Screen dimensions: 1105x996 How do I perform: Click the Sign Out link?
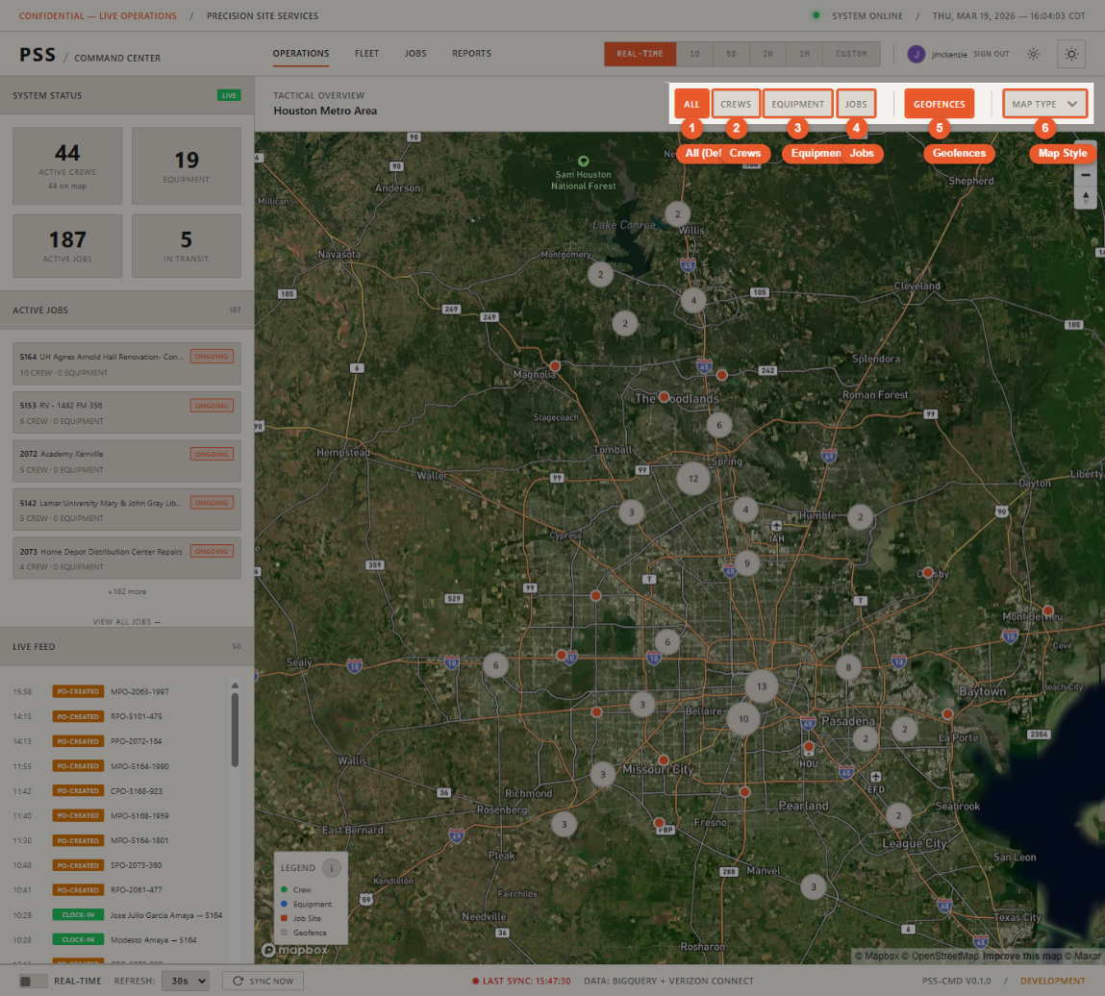(991, 54)
